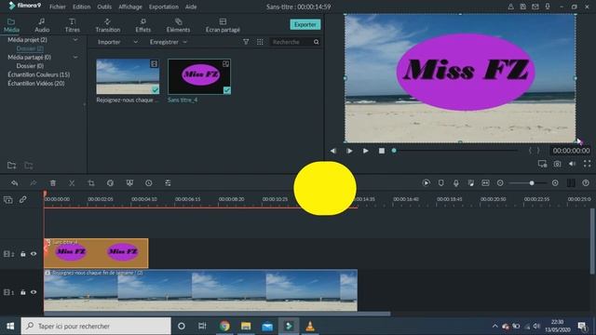Open the Aide menu
The height and width of the screenshot is (335, 596).
coord(191,7)
